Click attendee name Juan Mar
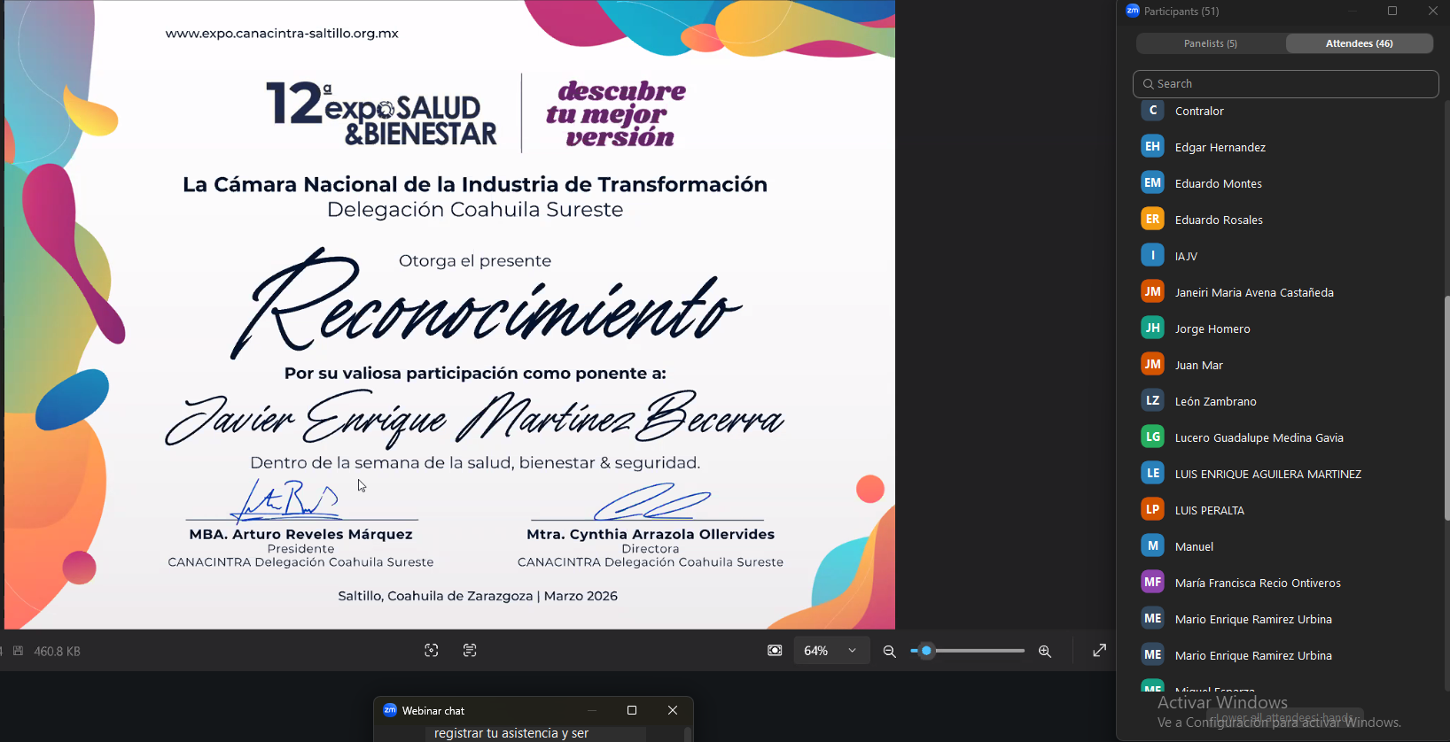 1199,365
